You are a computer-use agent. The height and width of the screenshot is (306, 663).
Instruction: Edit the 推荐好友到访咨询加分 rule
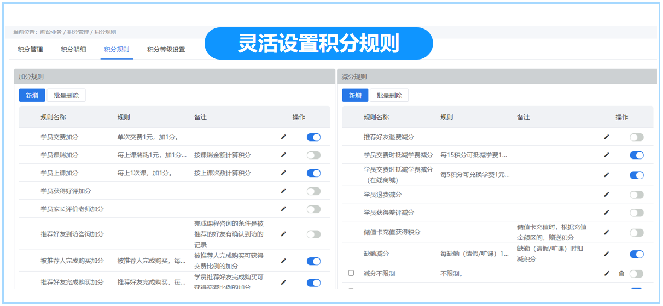pos(283,234)
